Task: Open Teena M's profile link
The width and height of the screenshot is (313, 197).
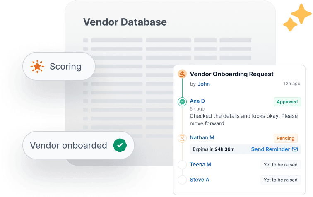Action: 200,164
